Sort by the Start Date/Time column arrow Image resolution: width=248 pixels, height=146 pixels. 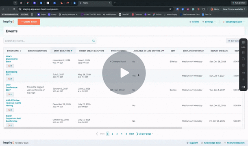point(72,51)
